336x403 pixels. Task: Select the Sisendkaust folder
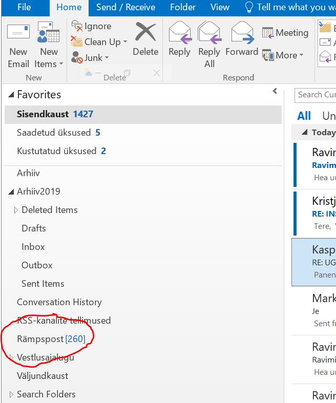coord(143,114)
